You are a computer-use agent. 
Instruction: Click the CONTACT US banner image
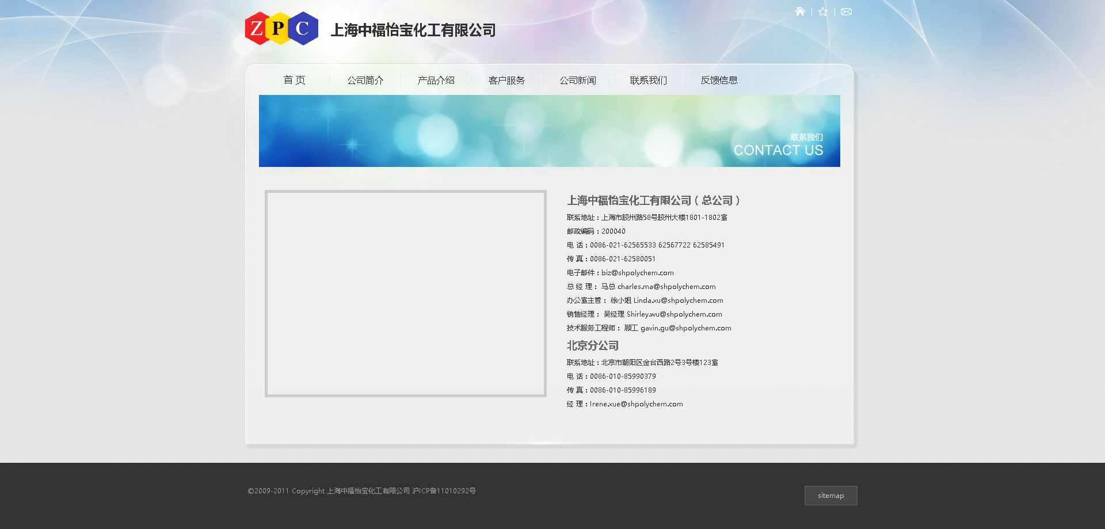(549, 131)
